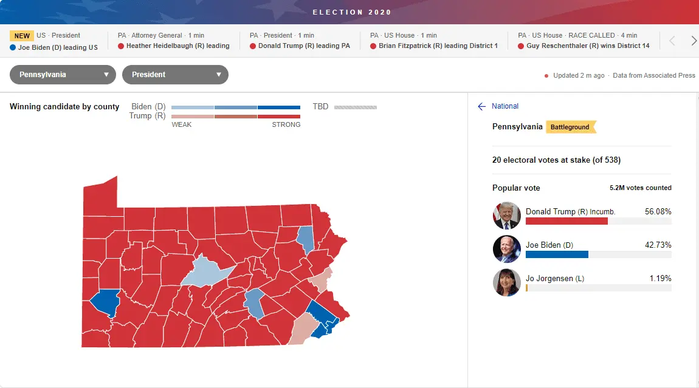
Task: Click the Battleground tag next to Pennsylvania
Action: pos(570,127)
